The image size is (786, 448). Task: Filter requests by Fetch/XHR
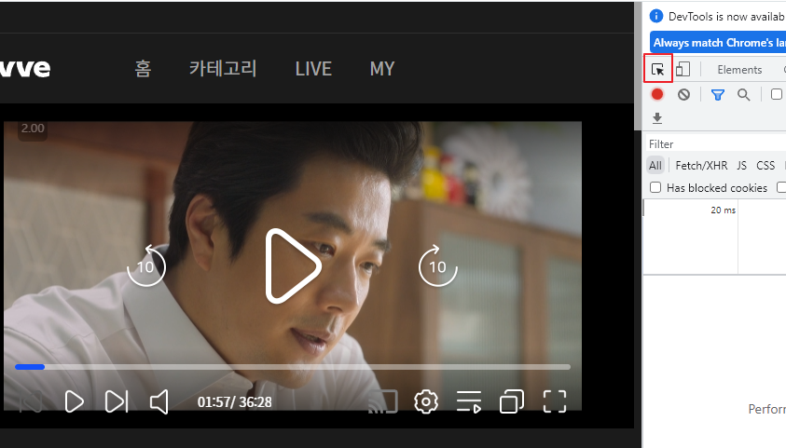701,165
